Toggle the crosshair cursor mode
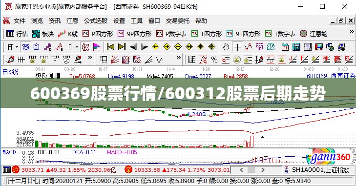 pyautogui.click(x=237, y=47)
